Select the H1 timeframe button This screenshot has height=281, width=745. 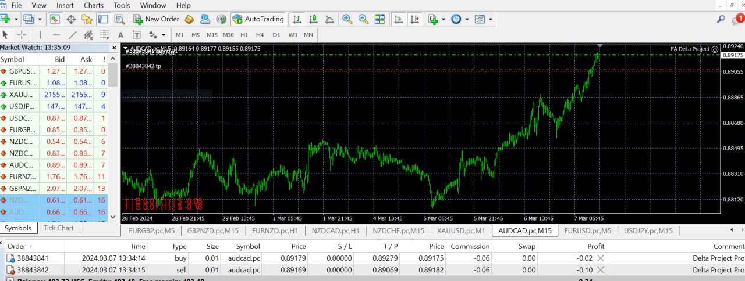(x=244, y=35)
